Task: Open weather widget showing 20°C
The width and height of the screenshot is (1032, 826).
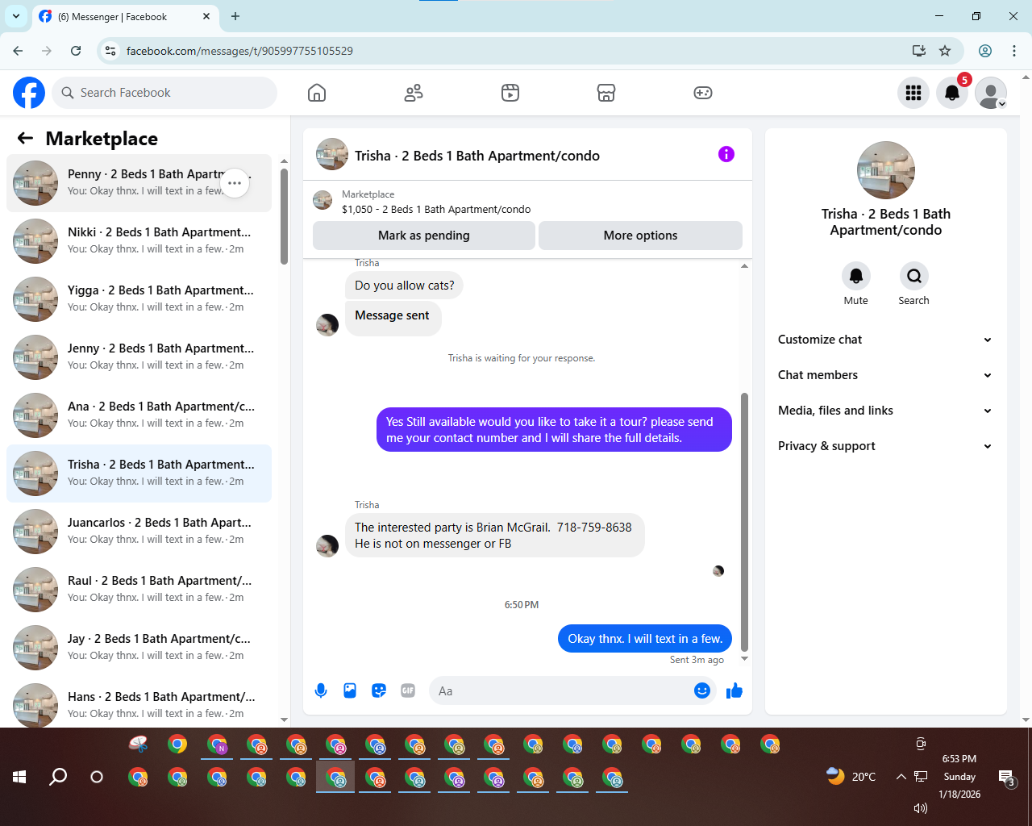Action: [851, 776]
